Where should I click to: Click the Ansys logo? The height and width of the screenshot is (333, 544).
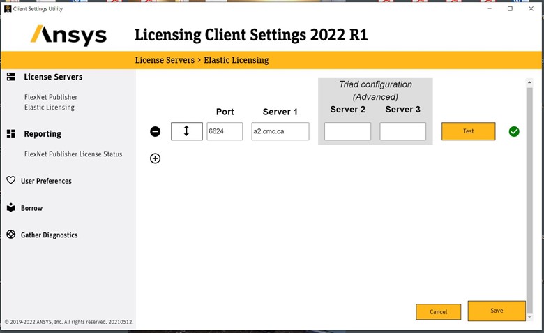pyautogui.click(x=68, y=36)
